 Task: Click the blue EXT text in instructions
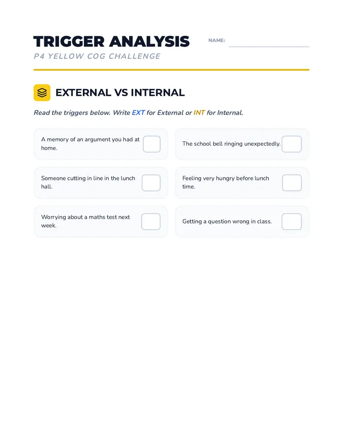tap(138, 113)
